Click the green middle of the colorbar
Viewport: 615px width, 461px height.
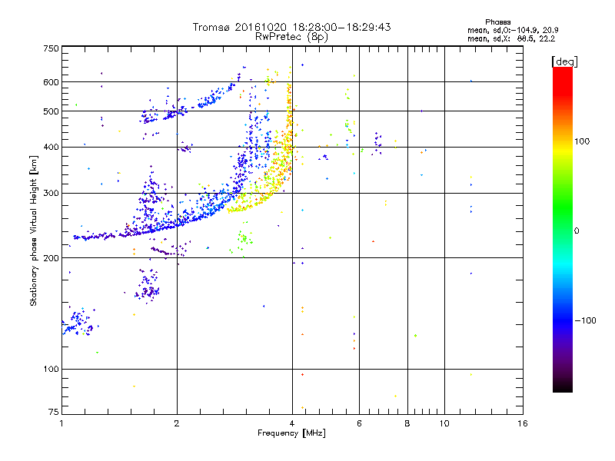[x=563, y=207]
